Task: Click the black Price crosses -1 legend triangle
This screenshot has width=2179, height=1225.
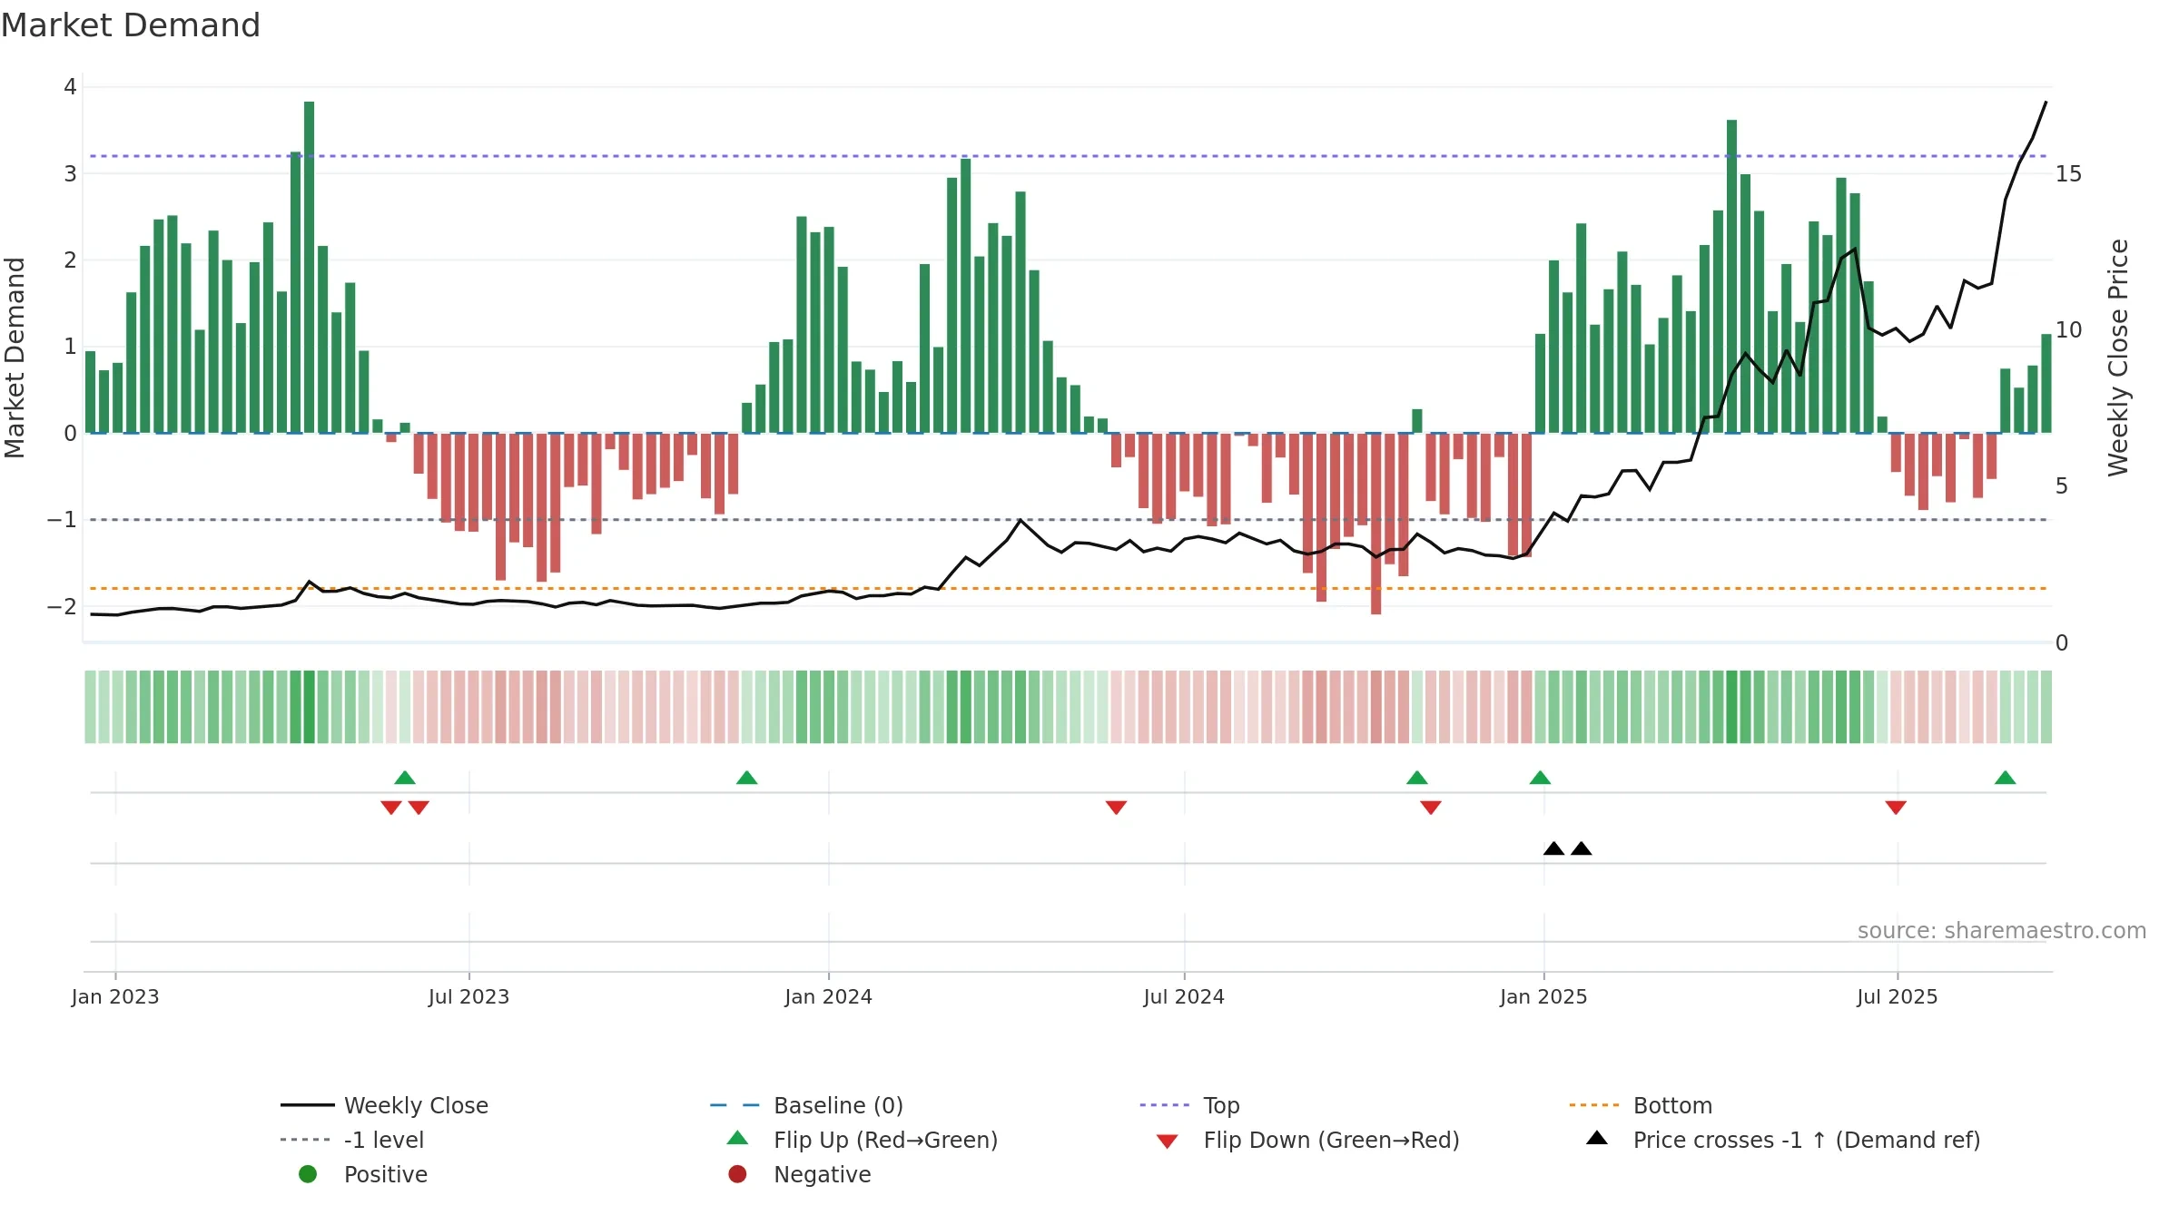Action: point(1597,1138)
